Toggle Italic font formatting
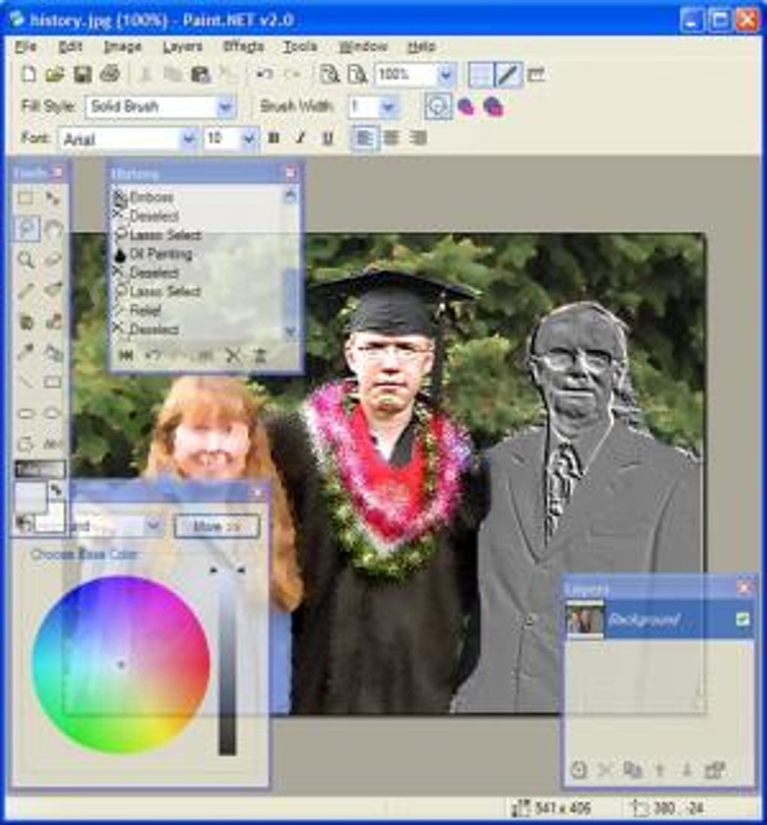 pyautogui.click(x=301, y=138)
